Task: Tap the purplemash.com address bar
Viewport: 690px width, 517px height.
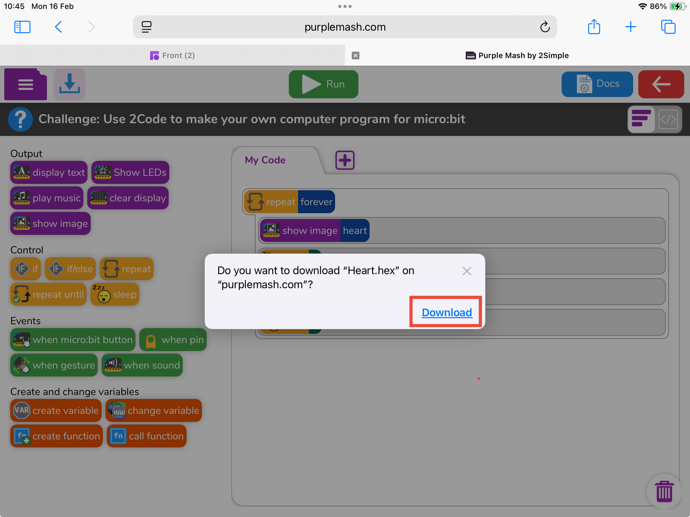Action: [345, 27]
